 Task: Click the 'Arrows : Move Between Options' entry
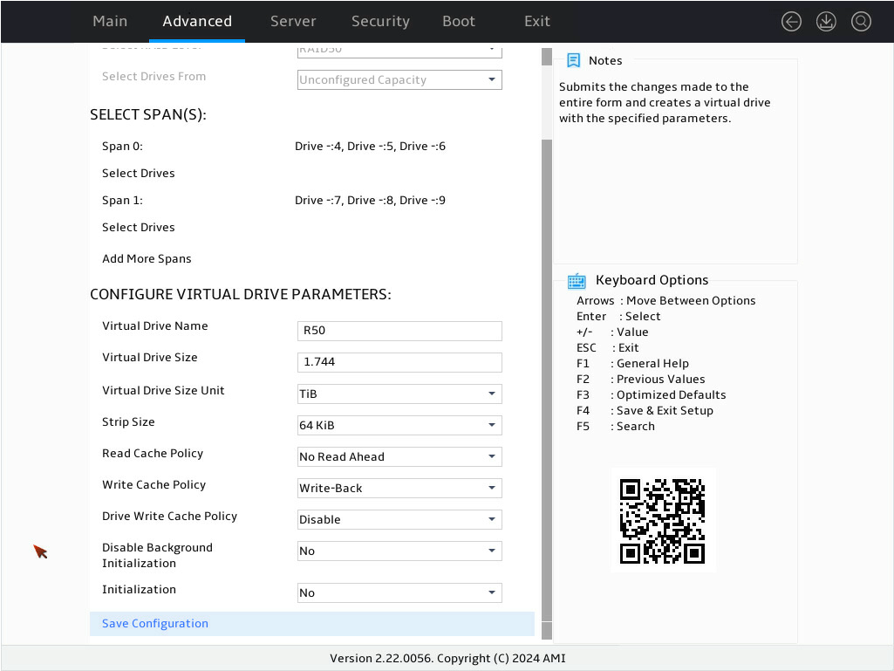click(x=666, y=301)
